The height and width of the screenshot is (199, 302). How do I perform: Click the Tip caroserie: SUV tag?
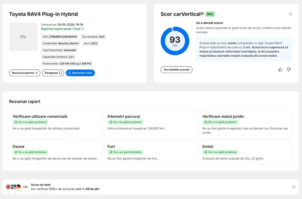(93, 37)
